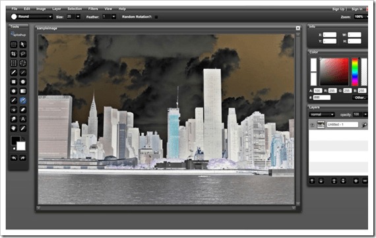Move layer down with down-arrow button

(321, 181)
